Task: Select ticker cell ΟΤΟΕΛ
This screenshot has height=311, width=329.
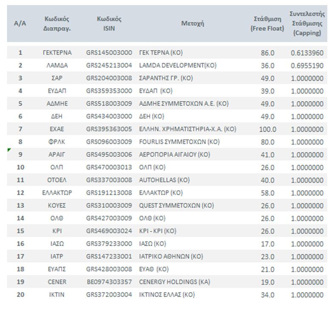Action: [57, 180]
